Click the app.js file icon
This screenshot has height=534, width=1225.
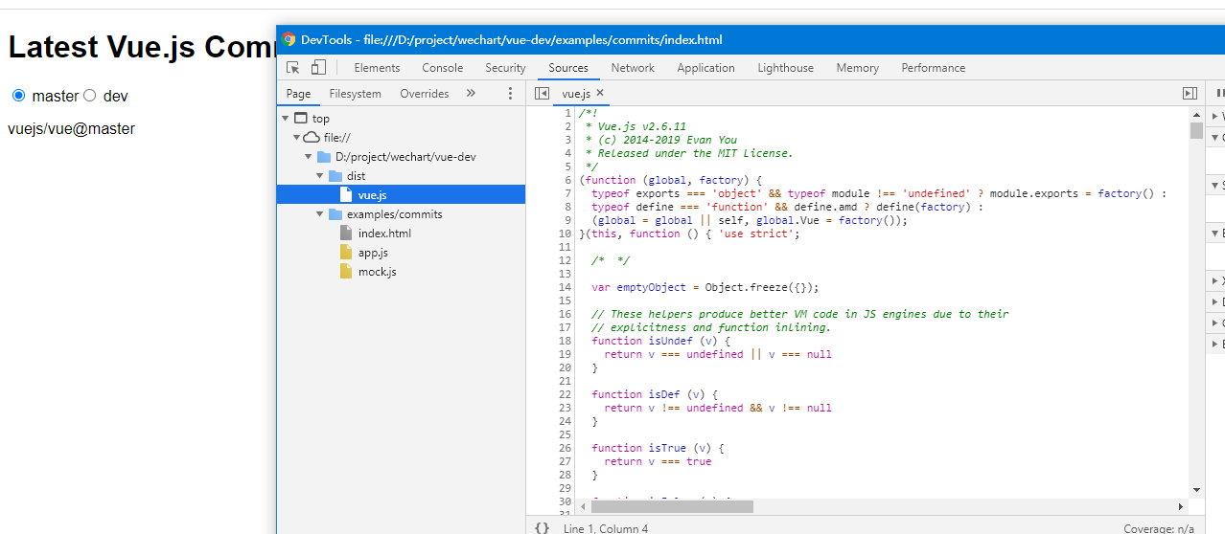pyautogui.click(x=346, y=253)
